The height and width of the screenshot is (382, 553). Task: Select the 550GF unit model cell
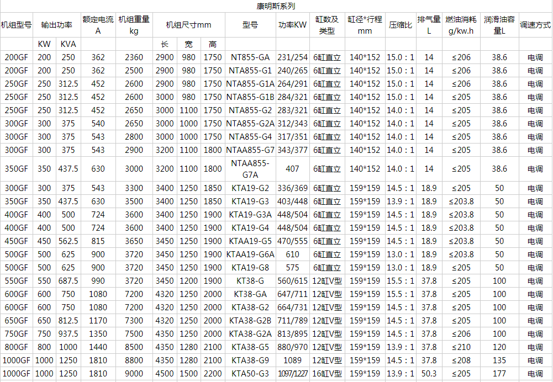click(16, 281)
